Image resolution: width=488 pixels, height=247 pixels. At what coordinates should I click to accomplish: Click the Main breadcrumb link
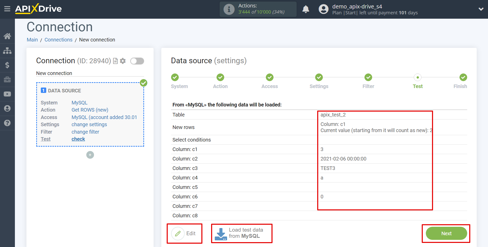pyautogui.click(x=32, y=40)
